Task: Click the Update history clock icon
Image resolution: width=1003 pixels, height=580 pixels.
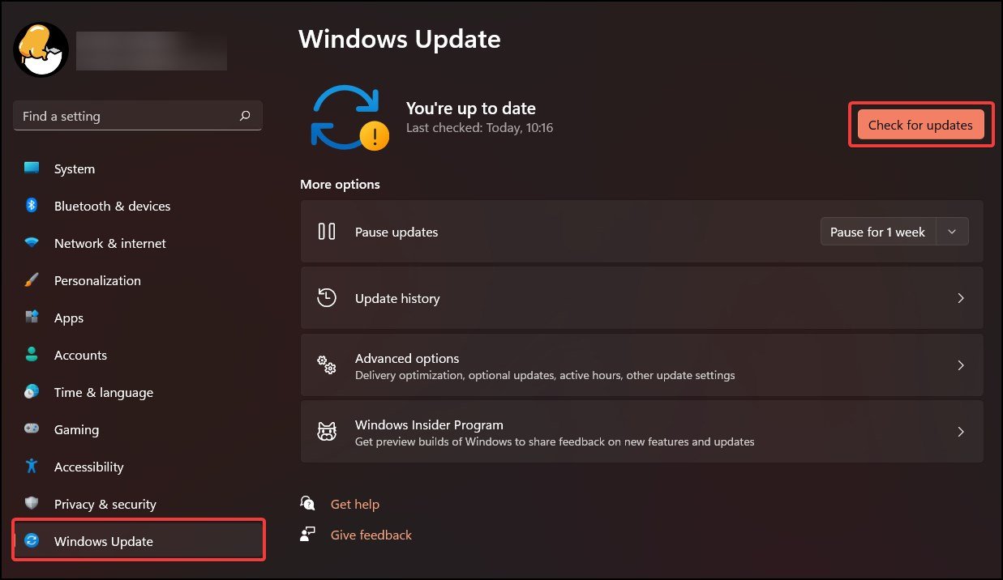Action: (x=327, y=298)
